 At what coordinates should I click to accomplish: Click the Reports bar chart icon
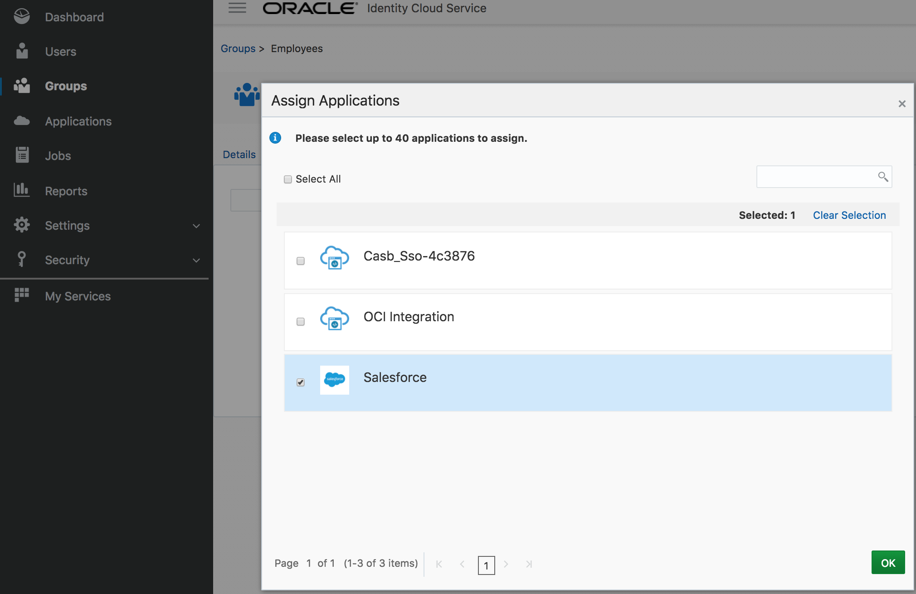pos(22,190)
